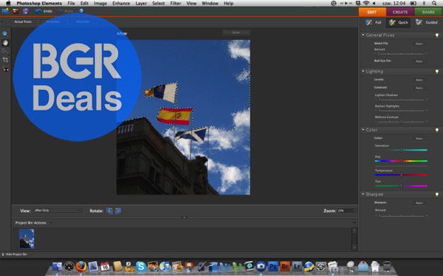
Task: Click the blue folder icon in top toolbar
Action: tap(5, 11)
